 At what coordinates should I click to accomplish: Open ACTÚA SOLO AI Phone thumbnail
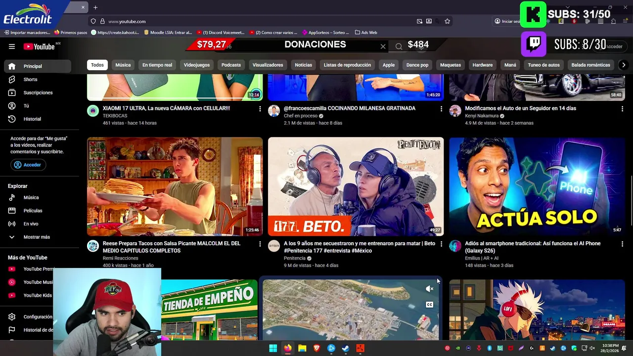[537, 186]
